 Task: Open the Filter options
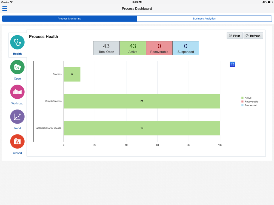(235, 36)
